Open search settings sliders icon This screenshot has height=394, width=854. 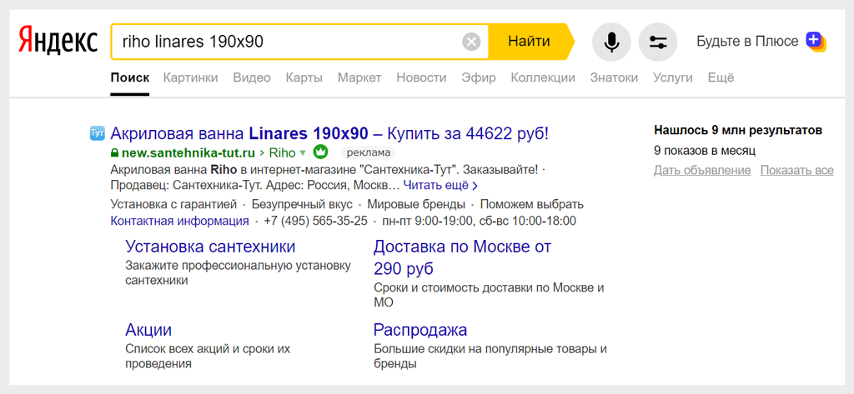point(658,42)
